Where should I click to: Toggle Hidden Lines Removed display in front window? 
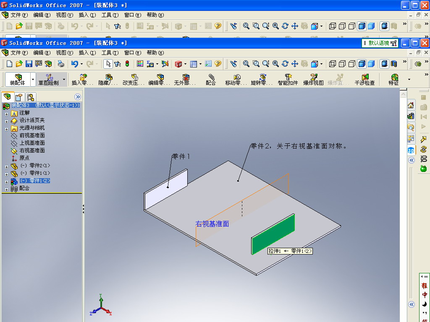point(352,64)
